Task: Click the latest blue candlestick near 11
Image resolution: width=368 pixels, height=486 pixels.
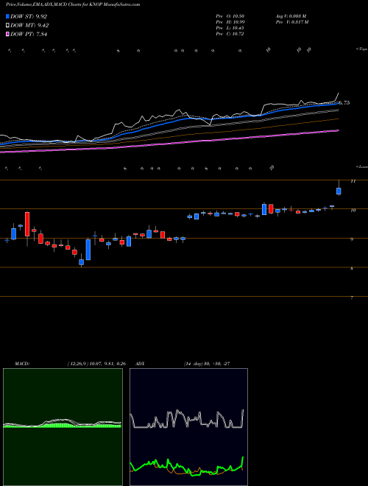Action: coord(339,191)
